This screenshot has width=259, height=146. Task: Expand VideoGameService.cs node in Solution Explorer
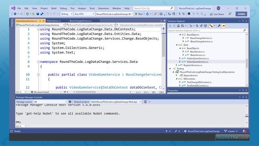coord(180,62)
